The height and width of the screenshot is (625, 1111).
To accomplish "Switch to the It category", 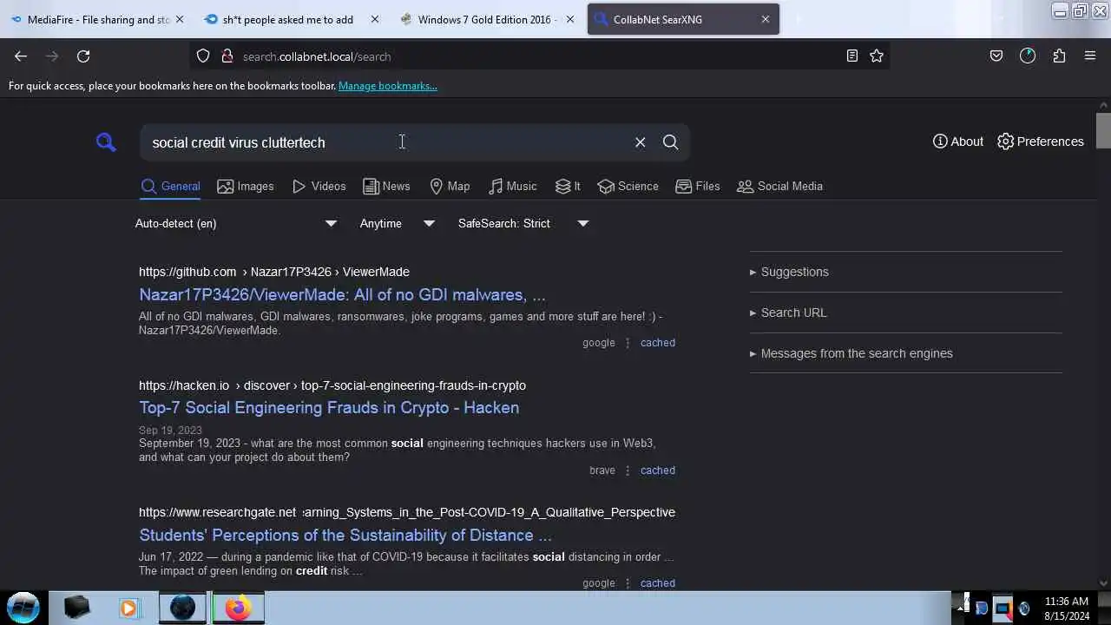I will [568, 186].
